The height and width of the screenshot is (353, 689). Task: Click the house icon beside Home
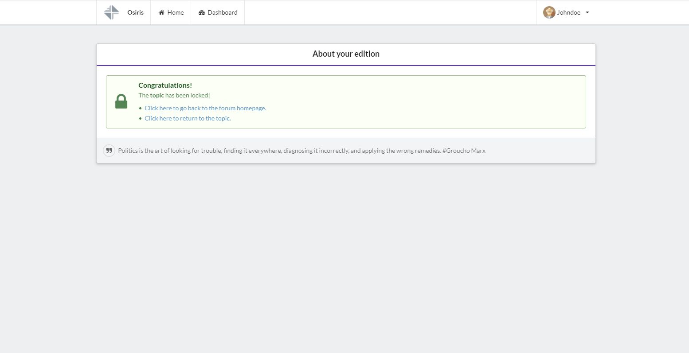161,12
